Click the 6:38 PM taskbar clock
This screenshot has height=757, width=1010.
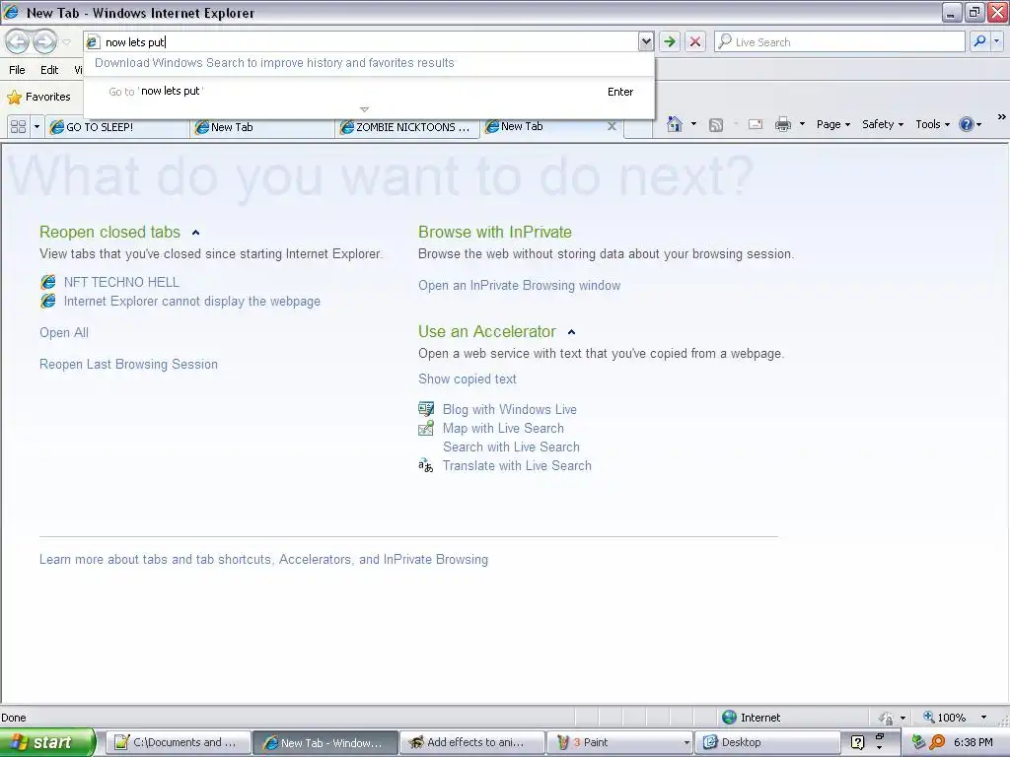[973, 742]
